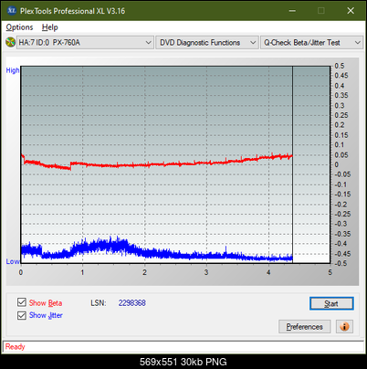Click the vertical end marker line on graph

coord(292,164)
